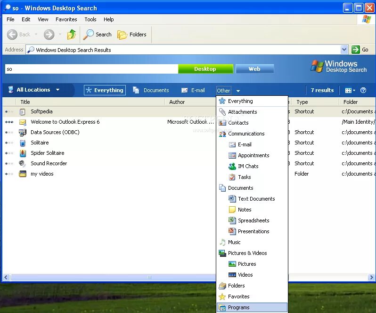Click the Address bar field
The height and width of the screenshot is (313, 376).
click(183, 50)
